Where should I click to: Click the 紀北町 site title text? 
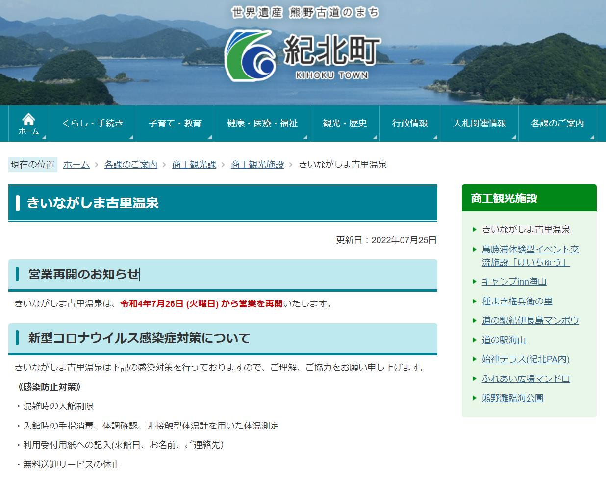click(331, 50)
